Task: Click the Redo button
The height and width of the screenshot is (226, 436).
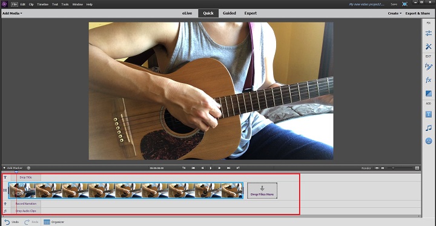Action: point(31,222)
